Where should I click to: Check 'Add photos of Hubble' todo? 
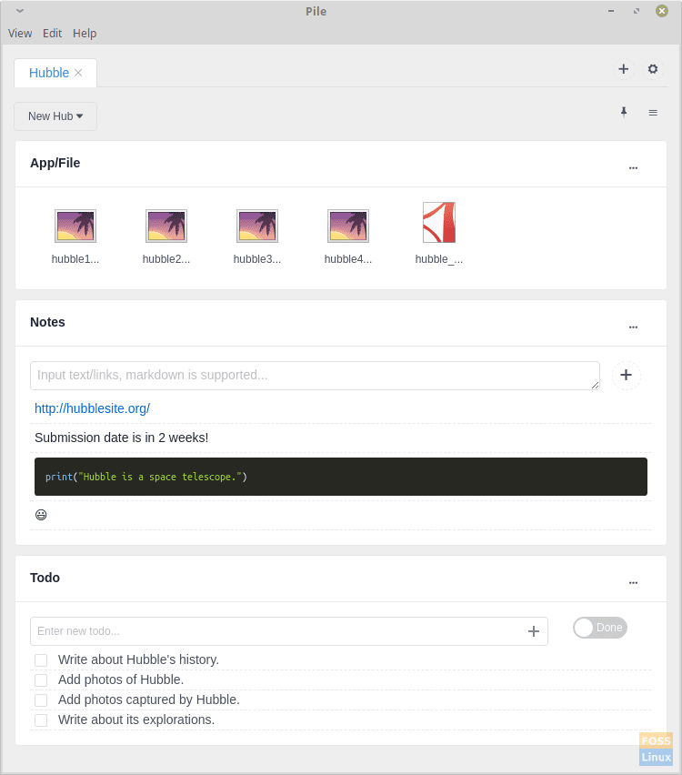(41, 680)
